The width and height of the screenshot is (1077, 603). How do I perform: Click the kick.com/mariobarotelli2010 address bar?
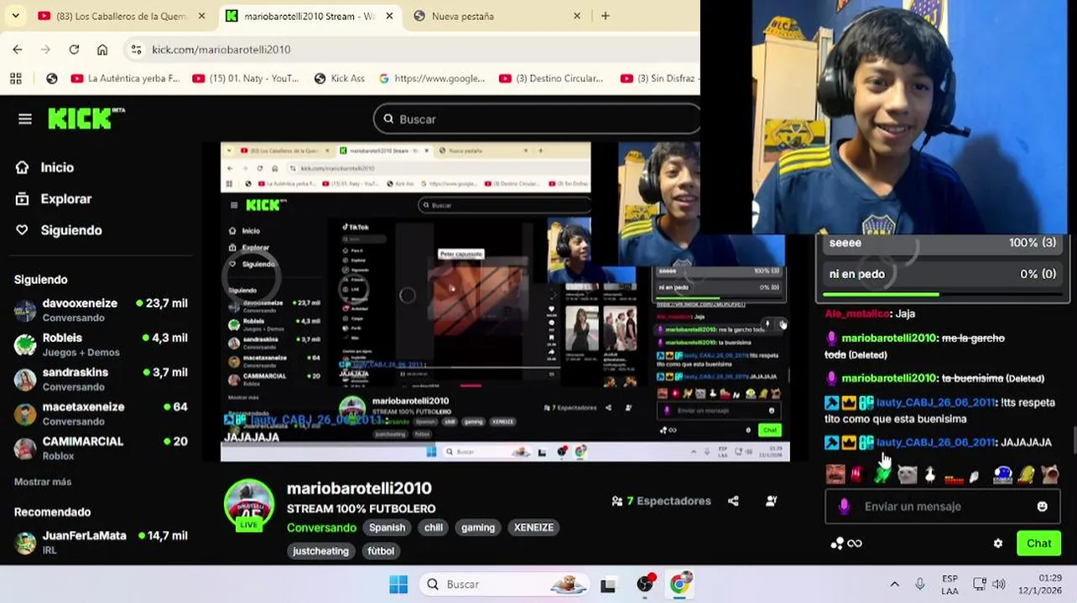(411, 49)
